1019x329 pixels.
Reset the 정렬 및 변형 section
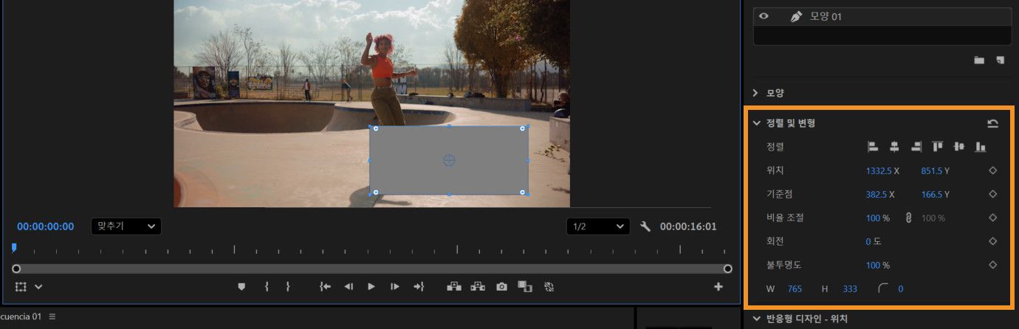[992, 123]
